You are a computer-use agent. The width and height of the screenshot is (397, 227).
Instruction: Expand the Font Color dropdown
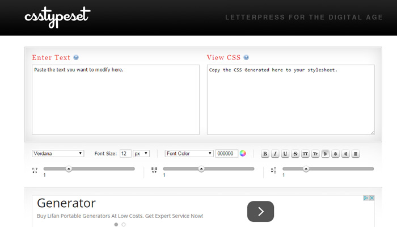(189, 154)
